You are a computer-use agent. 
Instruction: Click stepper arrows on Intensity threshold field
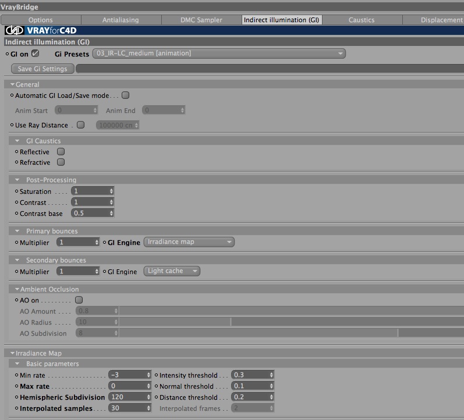coord(271,375)
